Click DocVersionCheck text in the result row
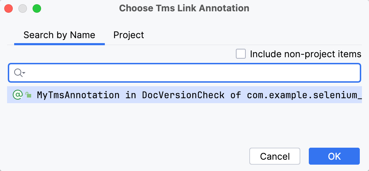The width and height of the screenshot is (369, 171). [x=183, y=95]
